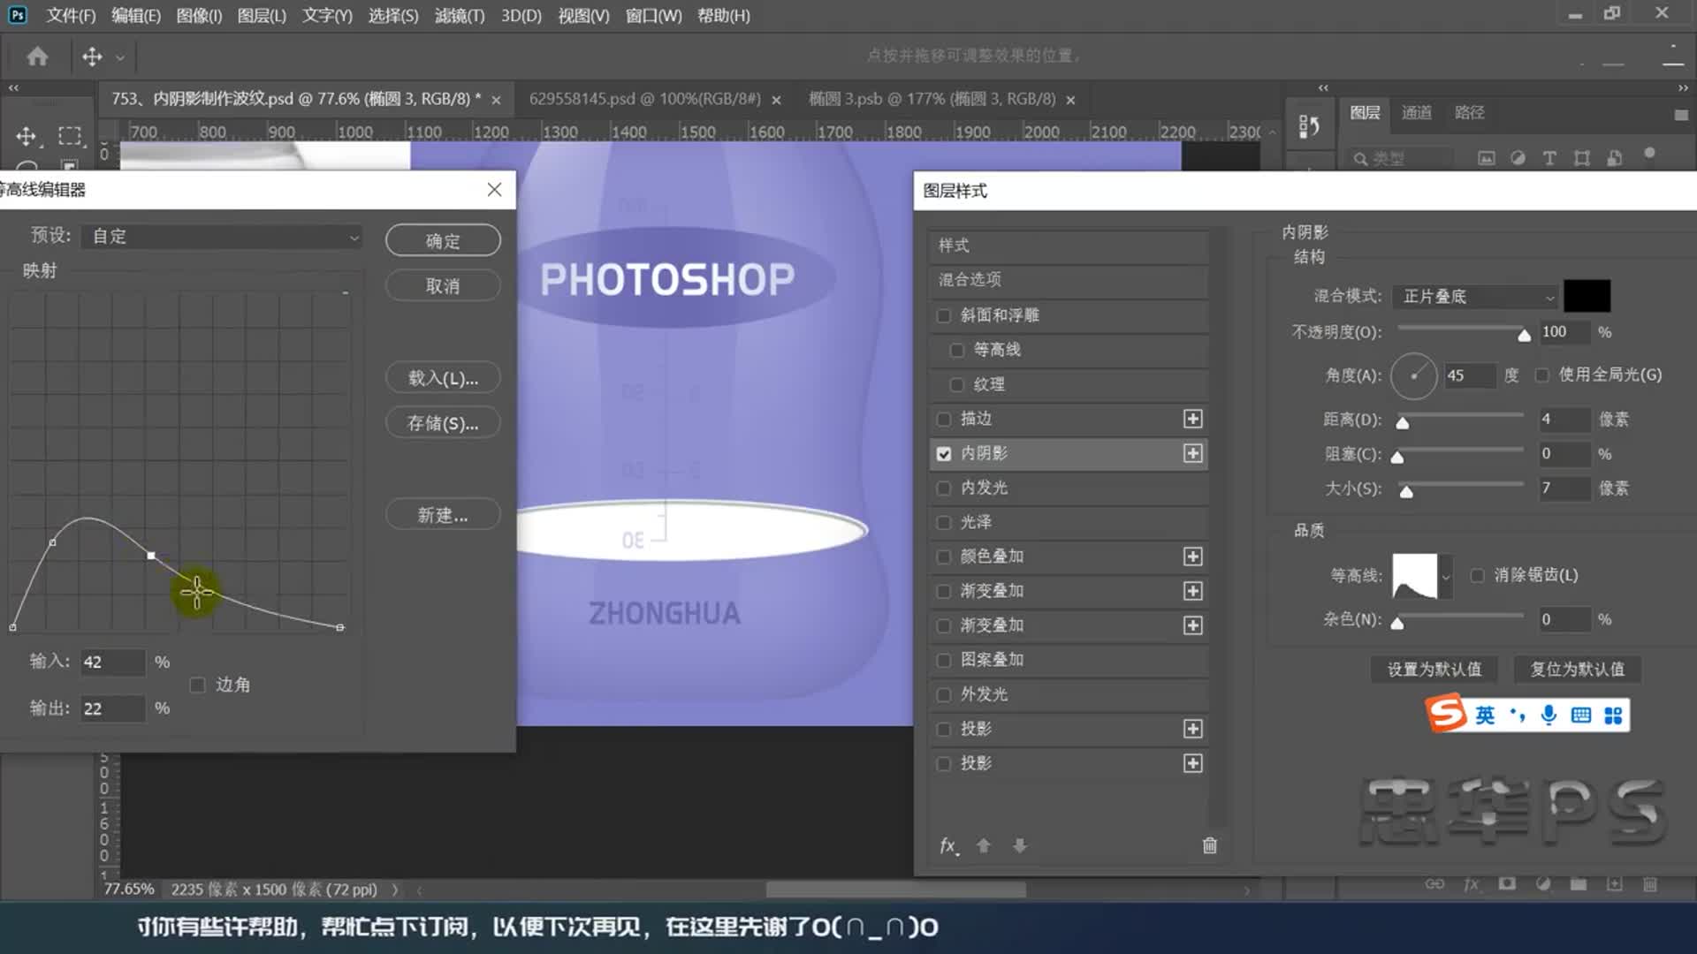Click the 等高线 preset thumbnail icon

pyautogui.click(x=1414, y=575)
